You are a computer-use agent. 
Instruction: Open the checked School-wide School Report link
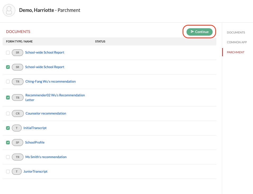[45, 67]
